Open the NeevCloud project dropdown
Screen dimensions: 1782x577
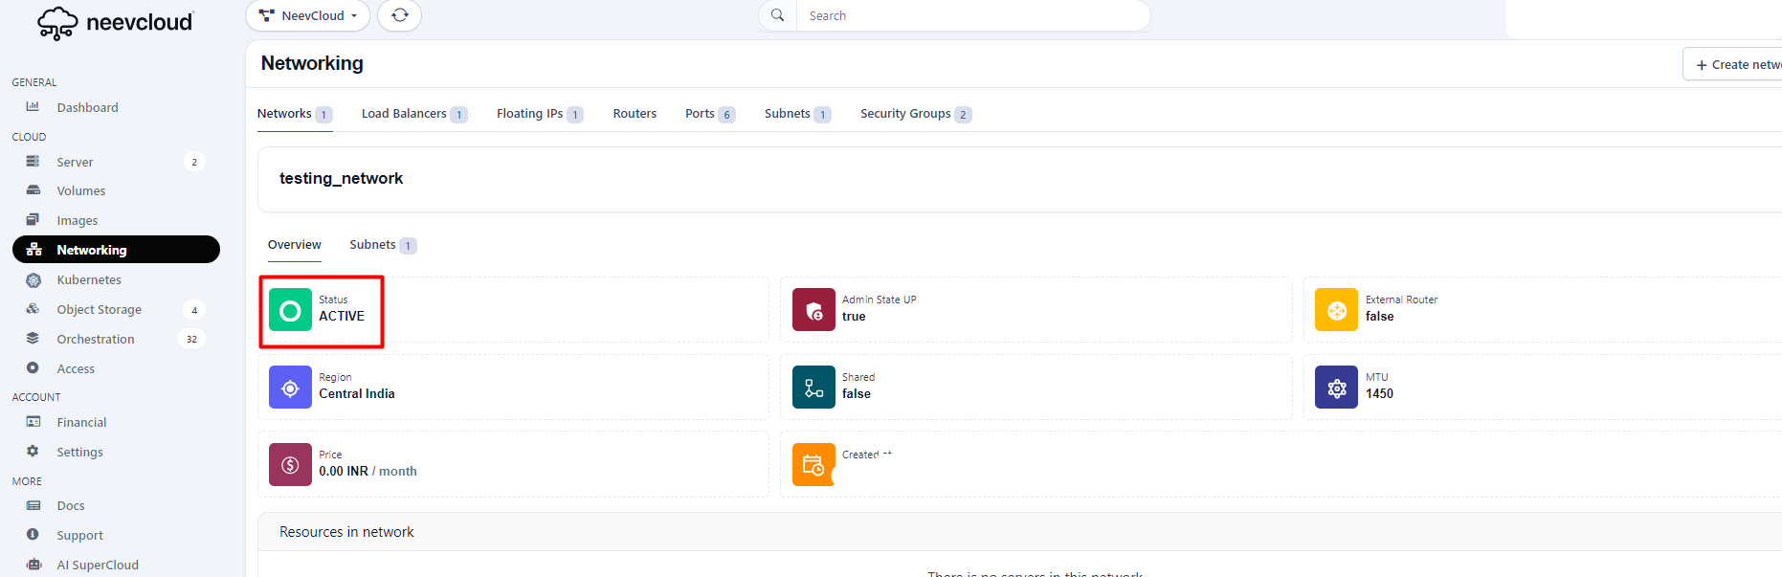[308, 15]
